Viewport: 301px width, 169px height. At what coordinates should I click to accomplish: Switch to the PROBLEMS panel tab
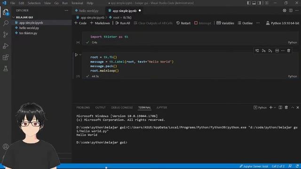(x=83, y=108)
